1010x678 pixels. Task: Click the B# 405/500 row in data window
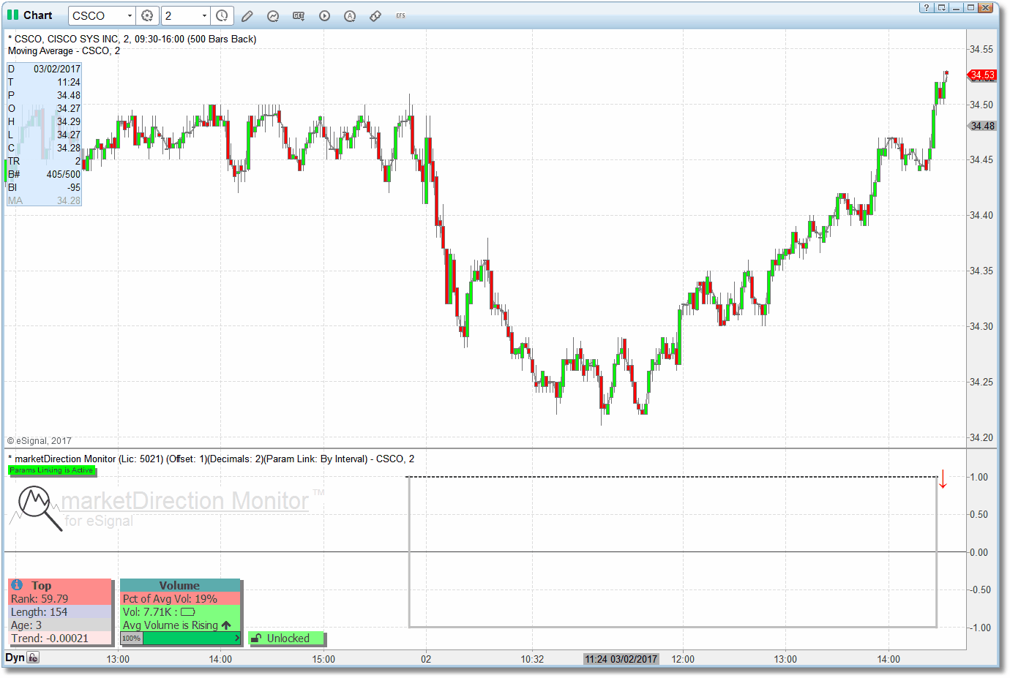[x=44, y=174]
